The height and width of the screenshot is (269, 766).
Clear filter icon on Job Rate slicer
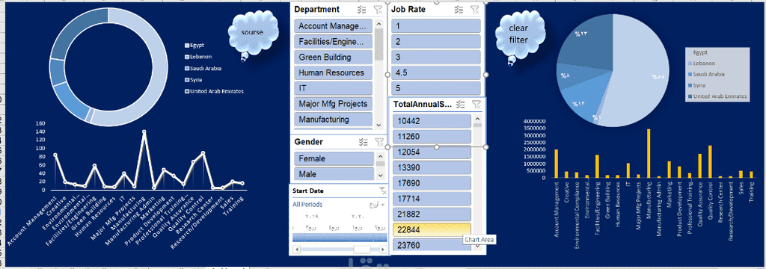pyautogui.click(x=474, y=9)
